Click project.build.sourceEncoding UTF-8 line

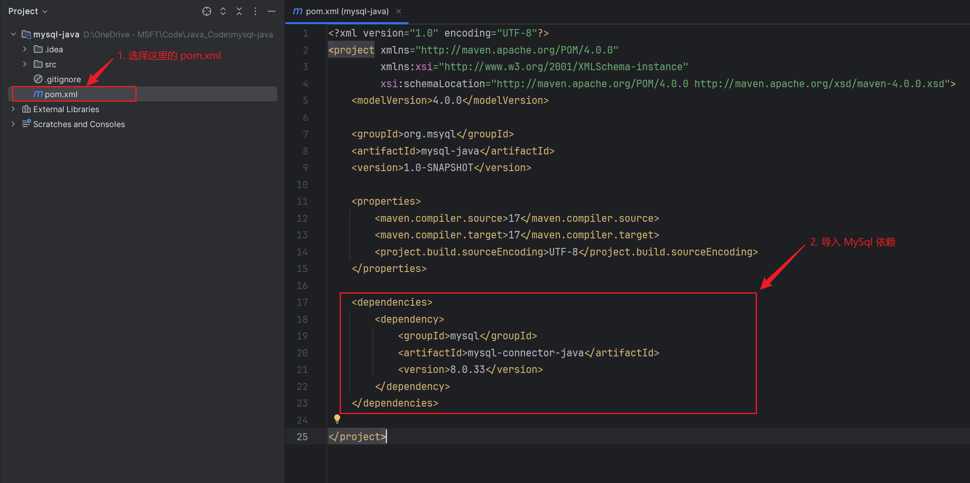(566, 252)
